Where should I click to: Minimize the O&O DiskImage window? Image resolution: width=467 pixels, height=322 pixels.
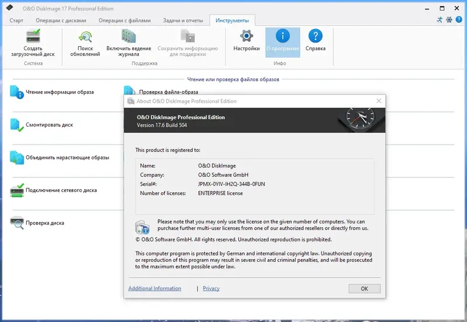tap(427, 8)
